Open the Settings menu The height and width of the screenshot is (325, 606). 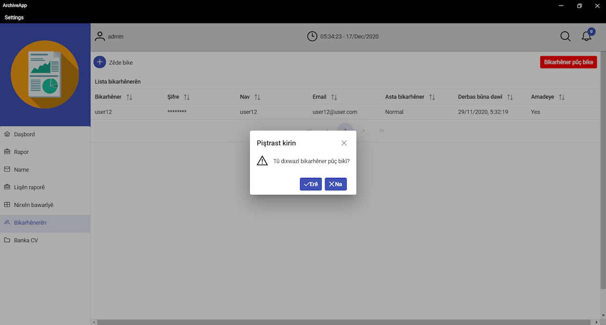[x=14, y=18]
